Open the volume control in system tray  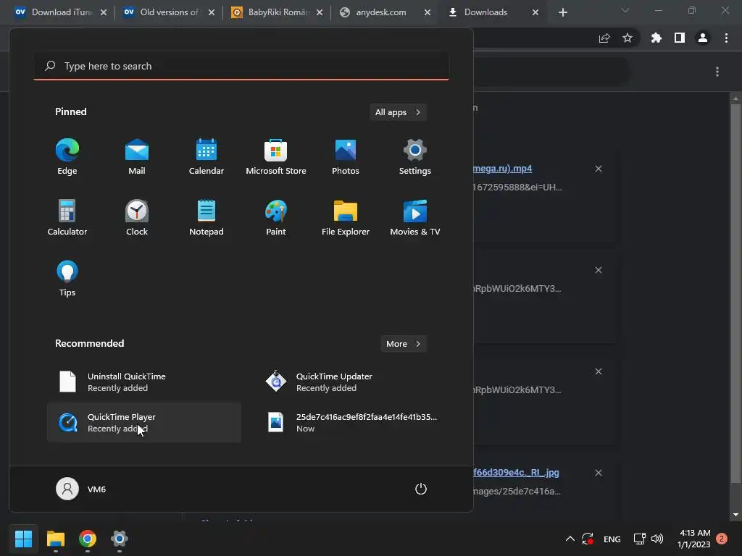[x=657, y=539]
